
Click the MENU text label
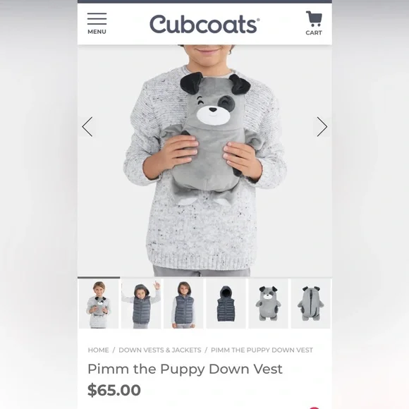click(x=97, y=32)
